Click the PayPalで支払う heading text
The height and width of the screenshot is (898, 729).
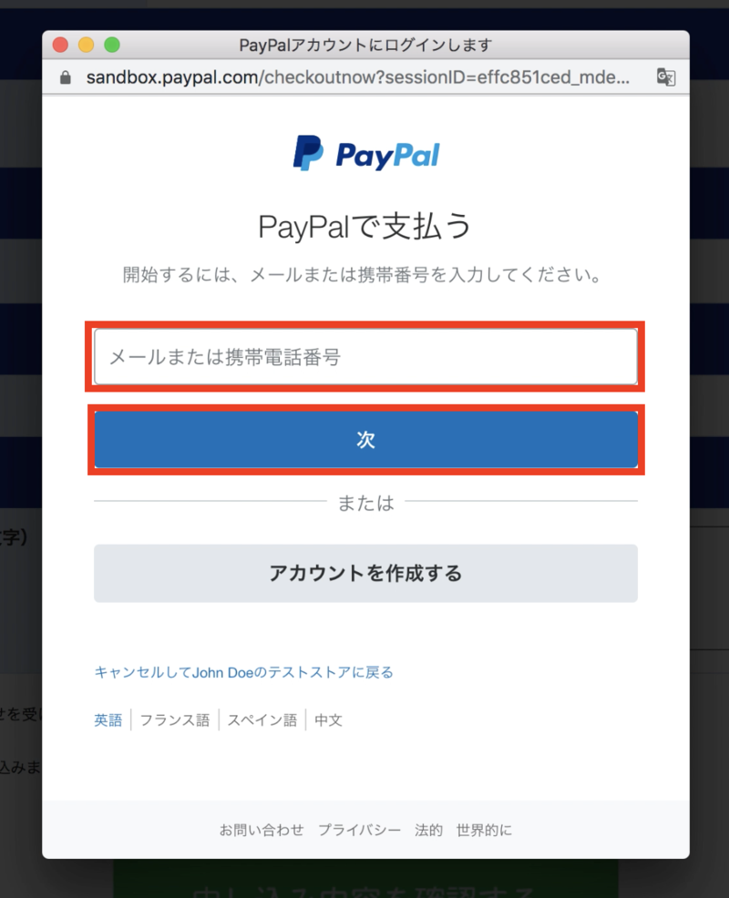(x=364, y=226)
